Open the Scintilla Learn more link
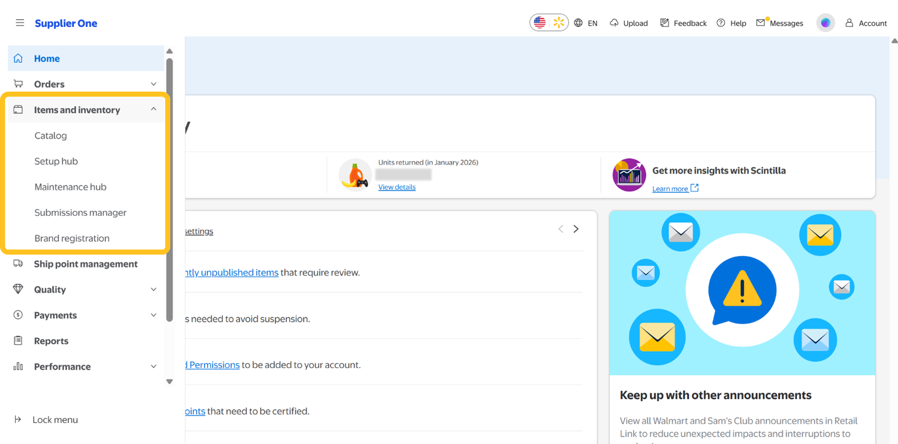This screenshot has width=898, height=444. pos(670,189)
